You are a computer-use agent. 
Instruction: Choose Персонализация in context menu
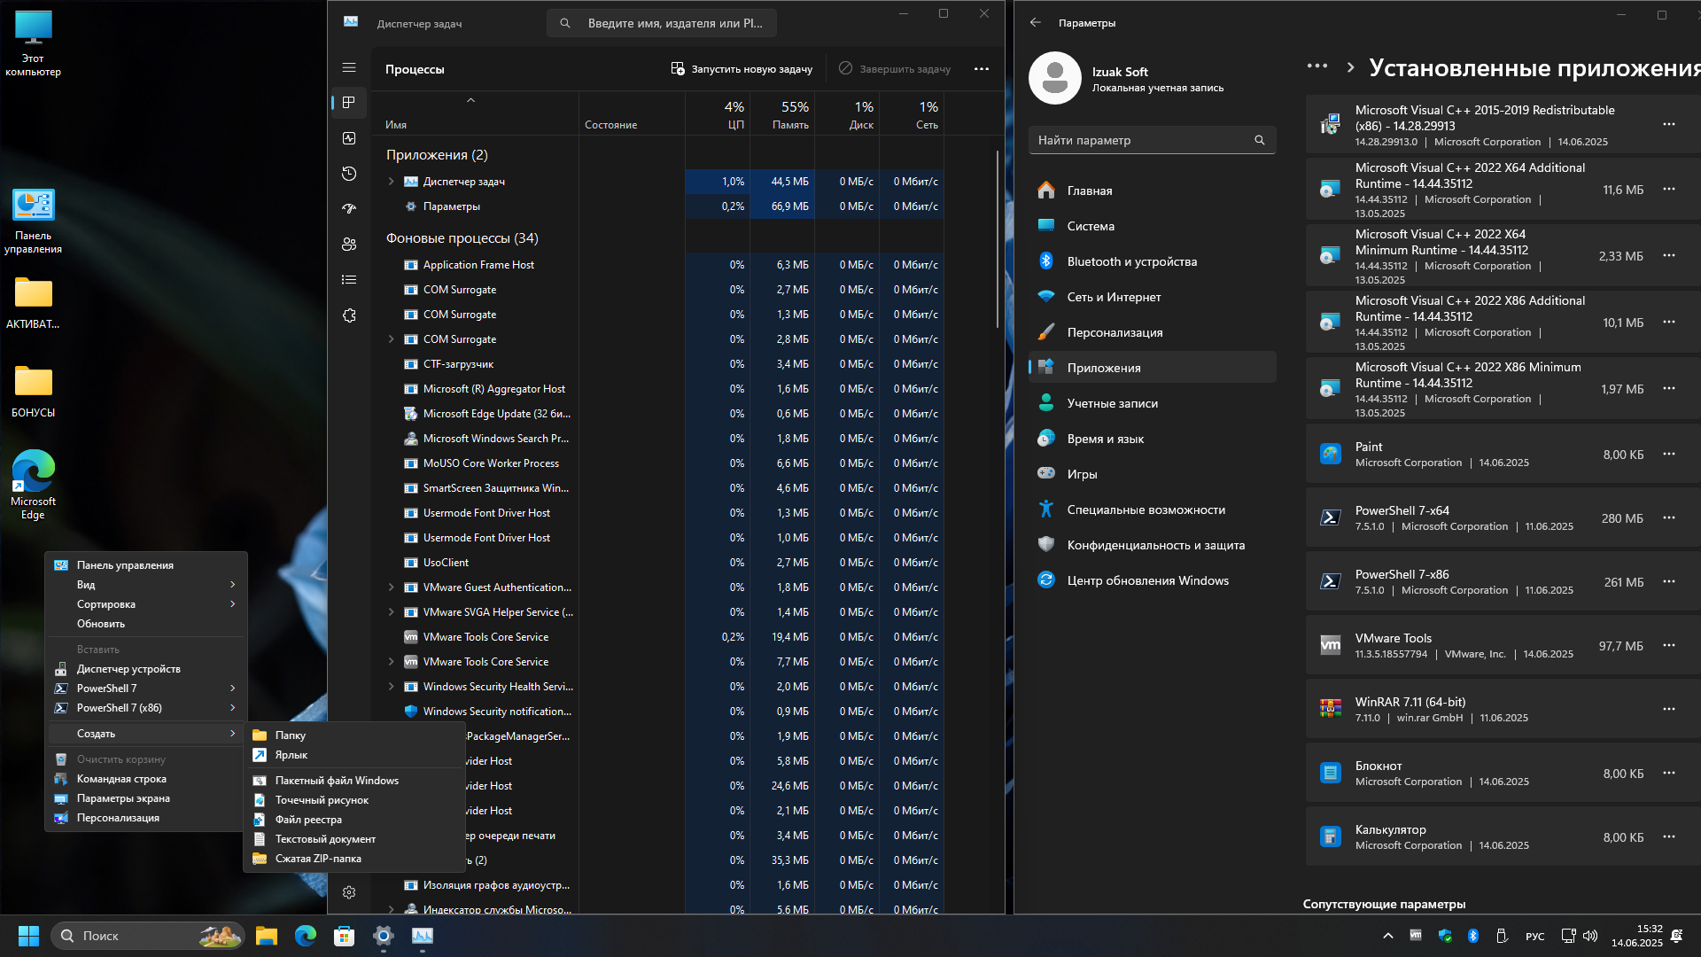click(146, 818)
